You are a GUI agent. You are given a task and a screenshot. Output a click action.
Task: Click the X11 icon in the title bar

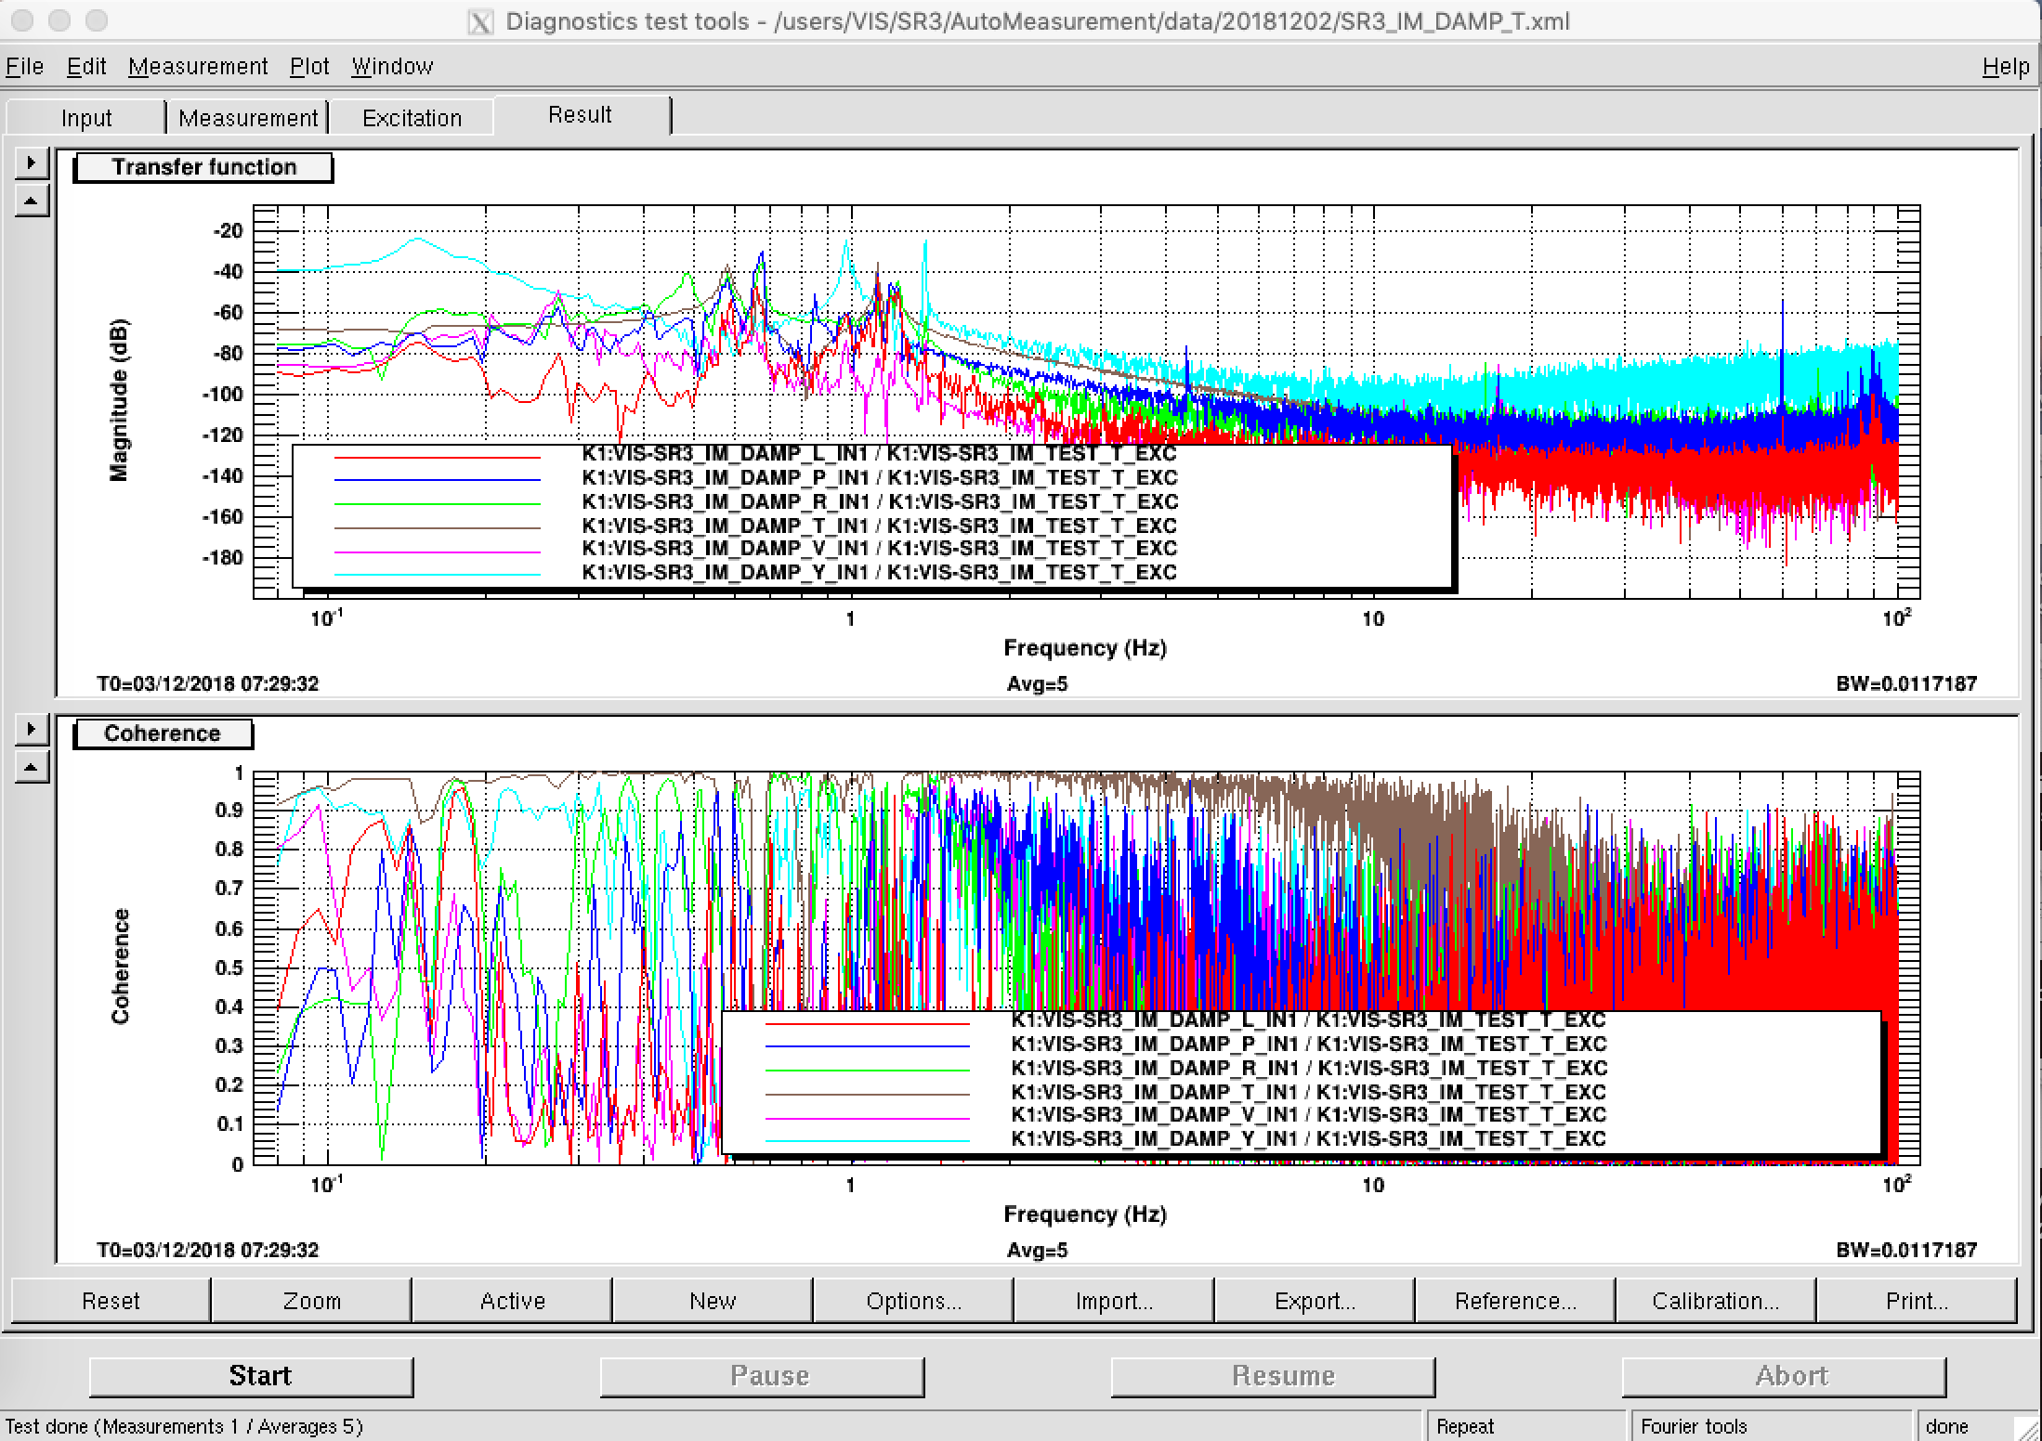tap(480, 21)
